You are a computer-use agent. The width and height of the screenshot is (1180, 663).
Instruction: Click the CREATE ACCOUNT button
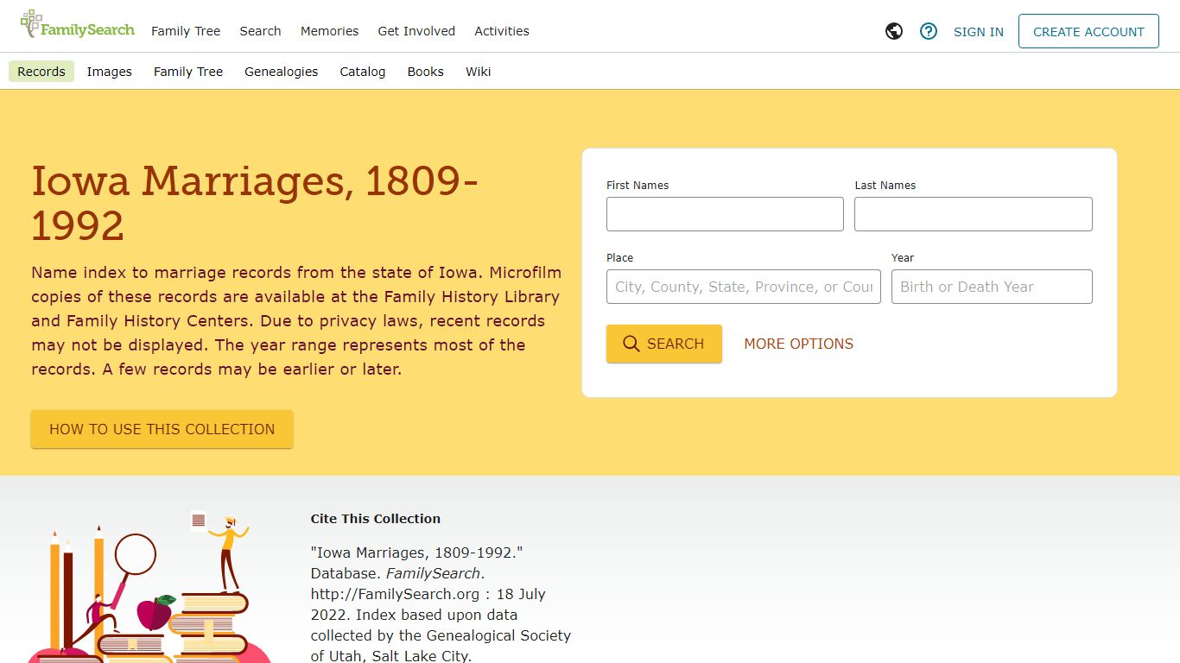click(1088, 31)
